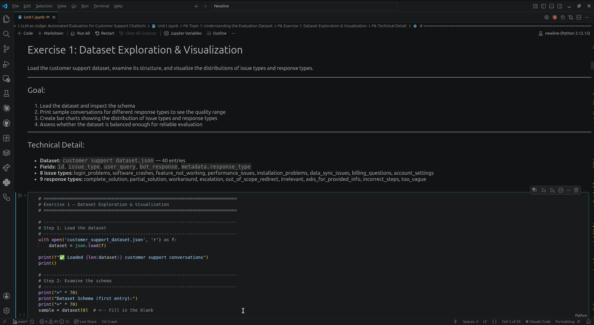Split the current cell from cell toolbar
The height and width of the screenshot is (325, 594).
561,190
